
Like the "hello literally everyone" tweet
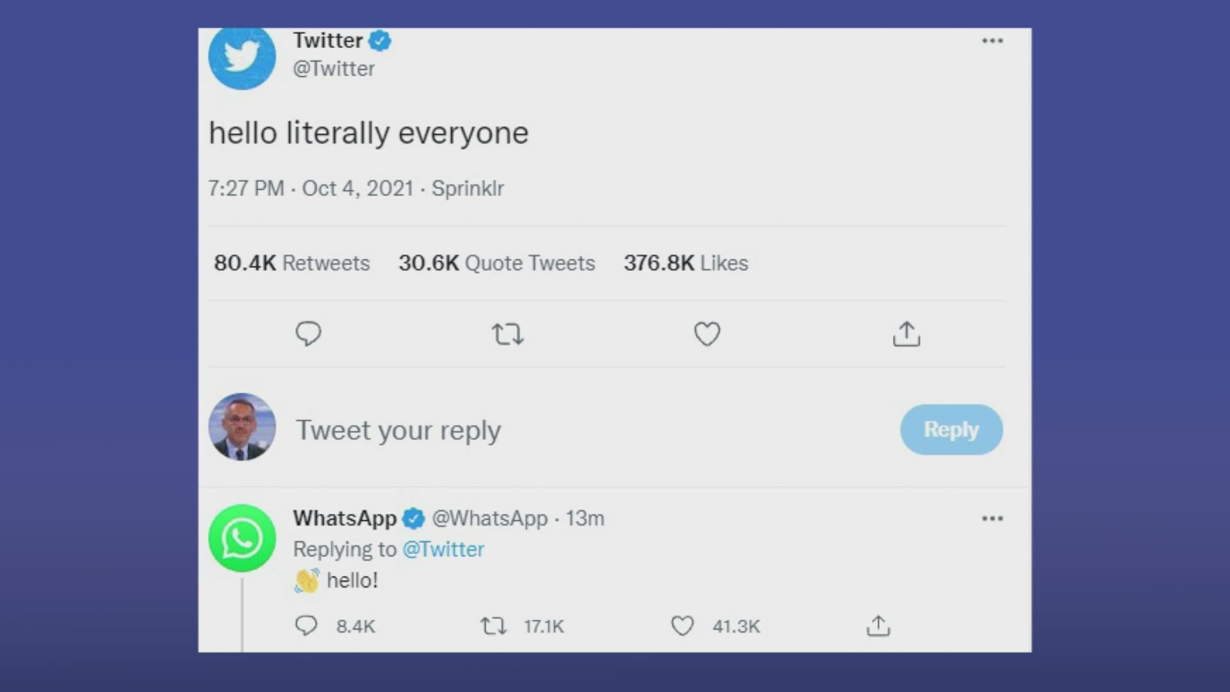coord(707,334)
